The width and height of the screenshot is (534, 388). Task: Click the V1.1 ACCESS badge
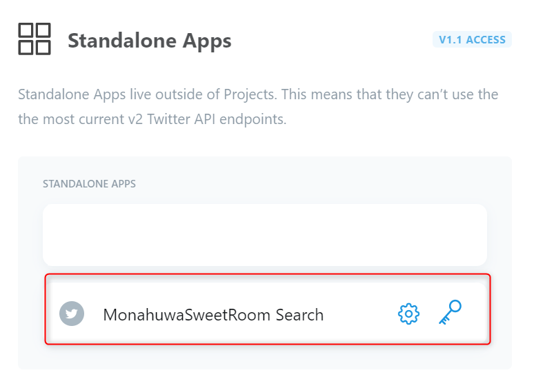pos(472,40)
